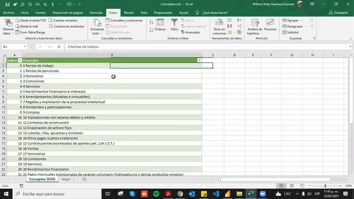Viewport: 354px width, 199px height.
Task: Open the Indice column filter dropdown
Action: pos(20,60)
